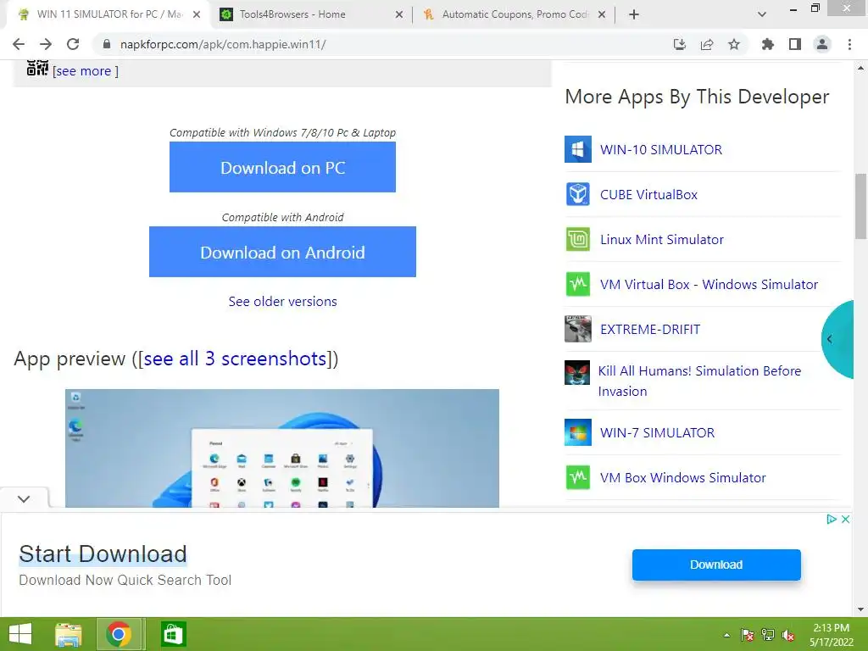The image size is (868, 651).
Task: Open the EXTREME-DRIFIT link
Action: 650,329
